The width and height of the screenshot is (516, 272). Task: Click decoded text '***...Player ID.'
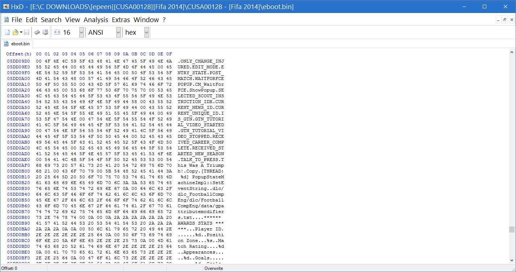(x=201, y=229)
